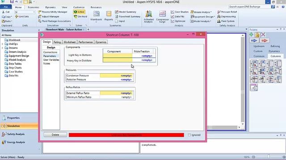Open the Upstream palette category

coord(259,46)
